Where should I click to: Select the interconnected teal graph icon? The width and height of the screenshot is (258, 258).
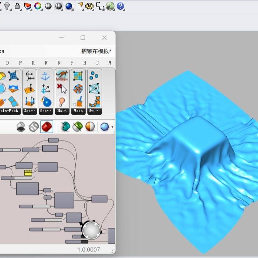94,89
